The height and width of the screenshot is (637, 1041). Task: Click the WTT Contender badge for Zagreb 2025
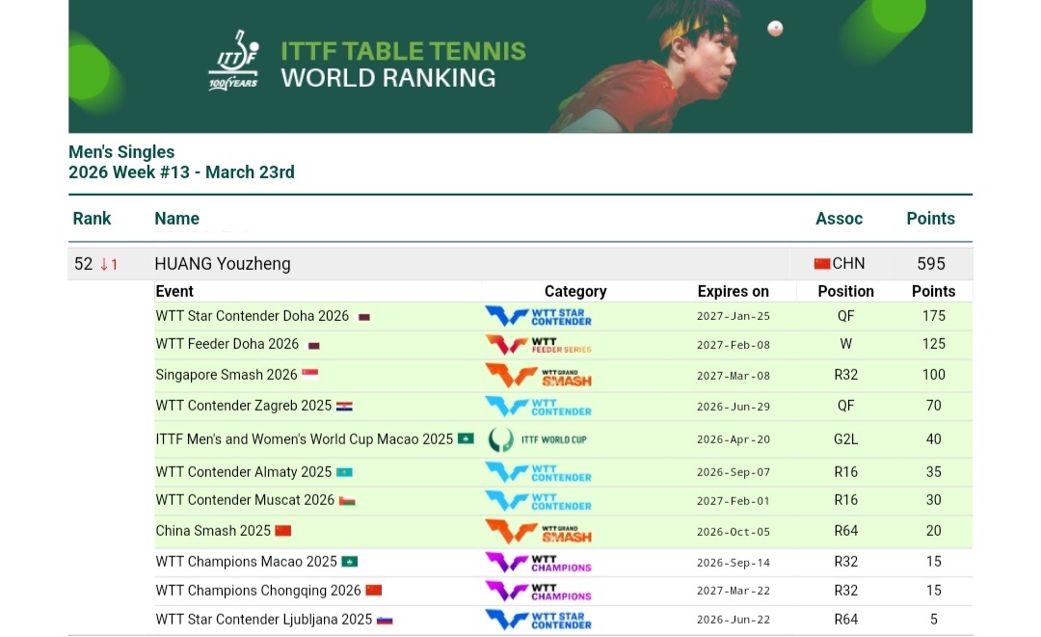pos(539,406)
